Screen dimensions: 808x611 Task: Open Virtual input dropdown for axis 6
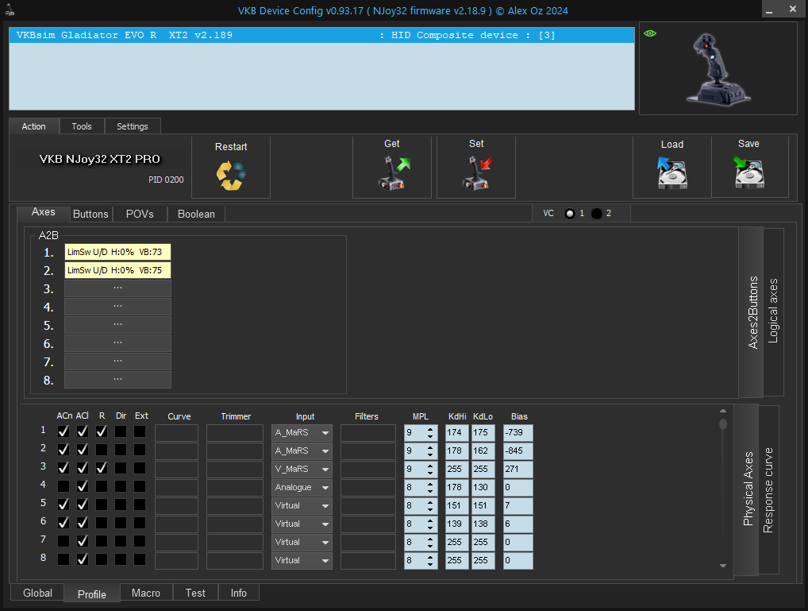tap(302, 524)
